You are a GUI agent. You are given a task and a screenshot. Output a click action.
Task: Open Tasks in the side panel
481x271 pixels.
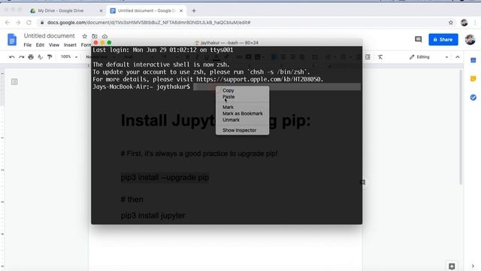[x=473, y=97]
